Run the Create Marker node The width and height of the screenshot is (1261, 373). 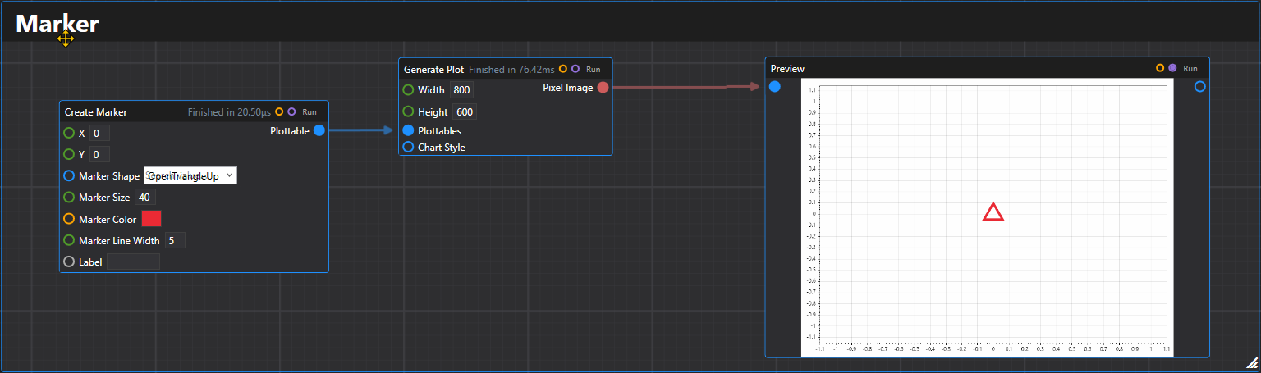(310, 111)
